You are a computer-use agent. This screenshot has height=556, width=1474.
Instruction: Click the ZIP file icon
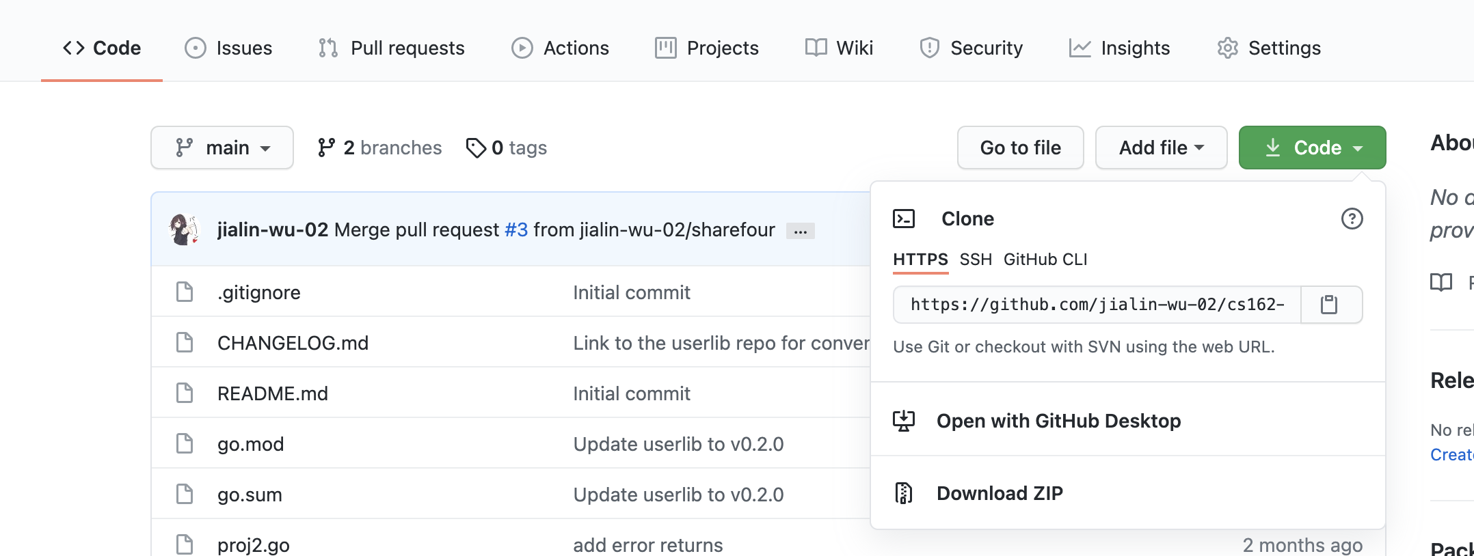[904, 493]
